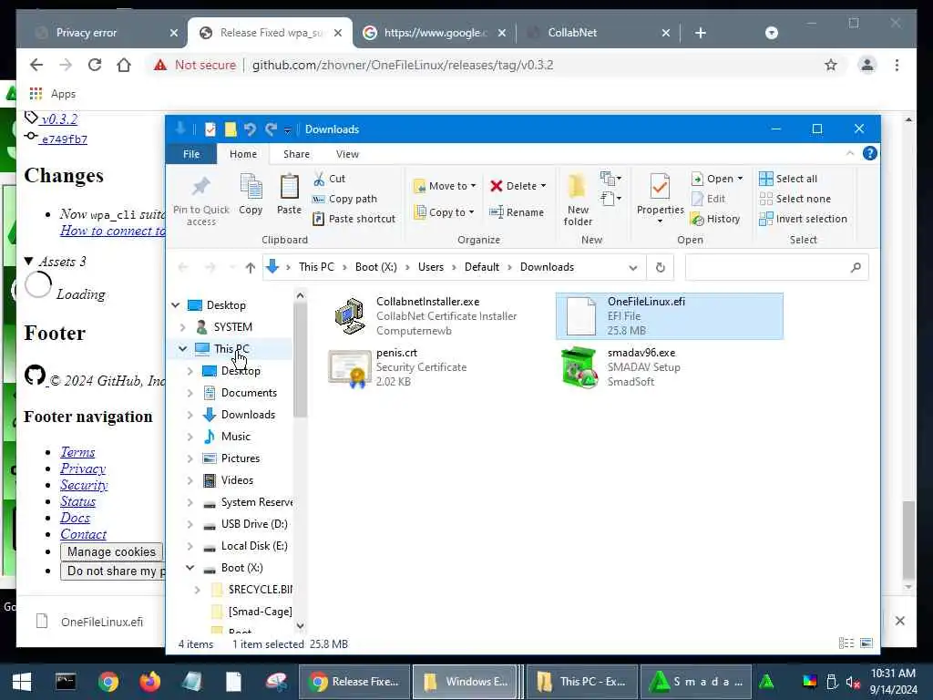The width and height of the screenshot is (933, 700).
Task: Open the address bar history dropdown
Action: click(x=633, y=267)
